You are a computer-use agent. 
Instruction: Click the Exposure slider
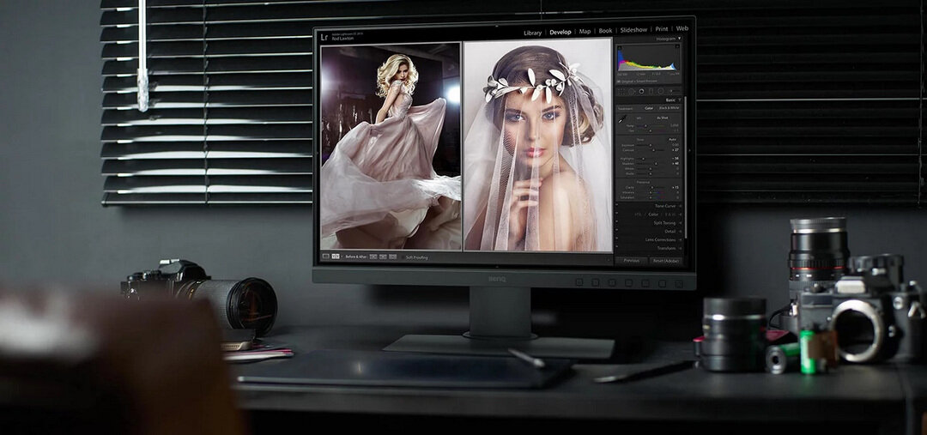650,145
